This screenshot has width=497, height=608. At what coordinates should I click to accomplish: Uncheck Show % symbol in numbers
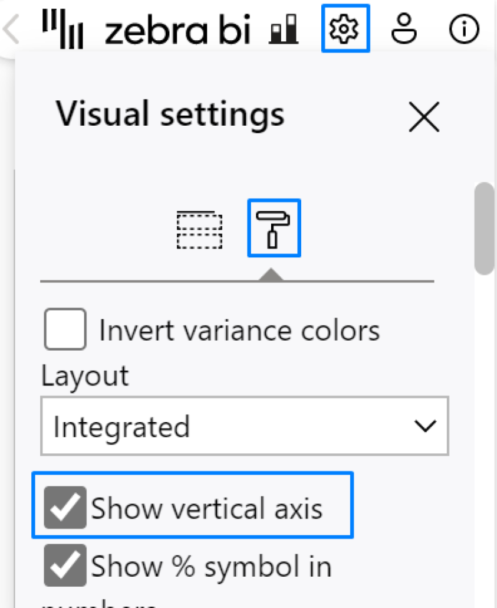tap(64, 565)
